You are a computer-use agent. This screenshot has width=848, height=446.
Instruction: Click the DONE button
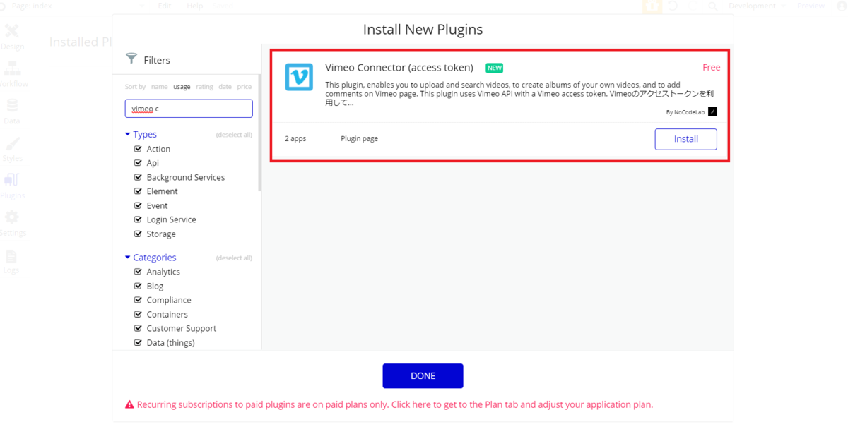click(423, 376)
